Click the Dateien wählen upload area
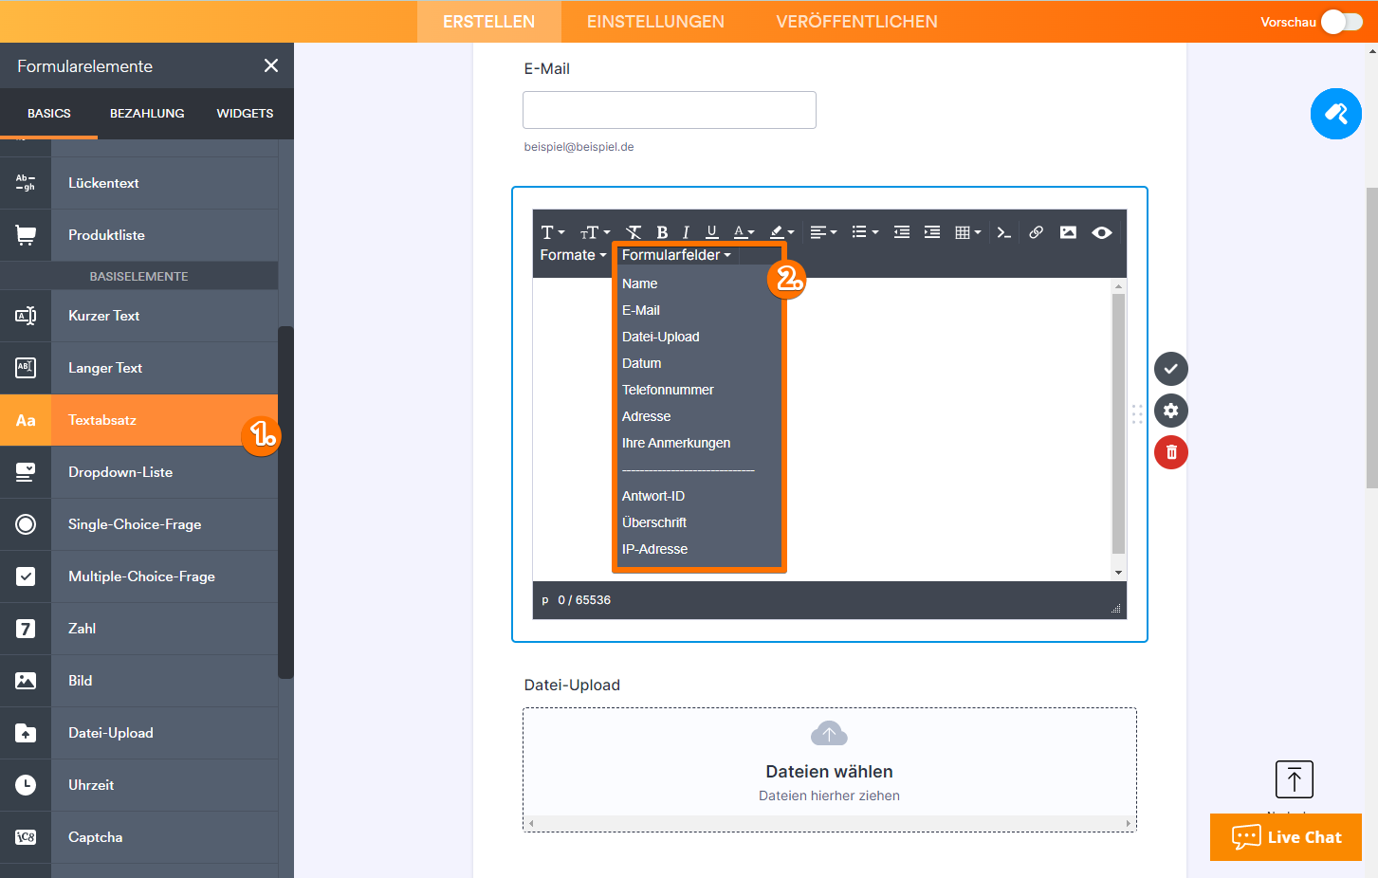The height and width of the screenshot is (878, 1378). coord(830,769)
